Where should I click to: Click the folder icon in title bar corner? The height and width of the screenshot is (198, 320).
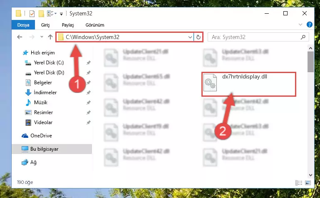19,13
